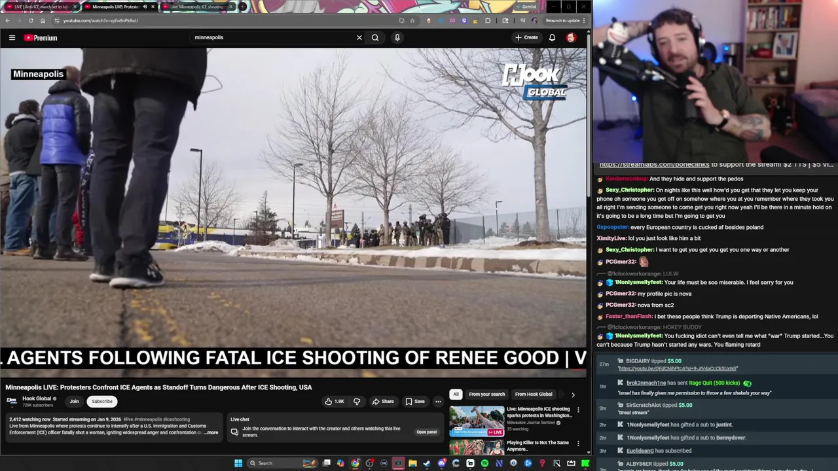Select the All recommendations chip
838x471 pixels.
(x=456, y=394)
